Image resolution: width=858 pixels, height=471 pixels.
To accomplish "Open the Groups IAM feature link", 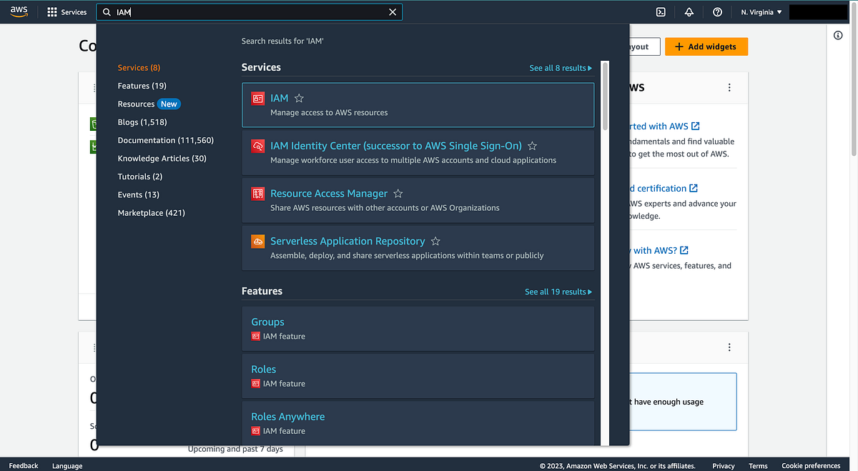I will [267, 322].
